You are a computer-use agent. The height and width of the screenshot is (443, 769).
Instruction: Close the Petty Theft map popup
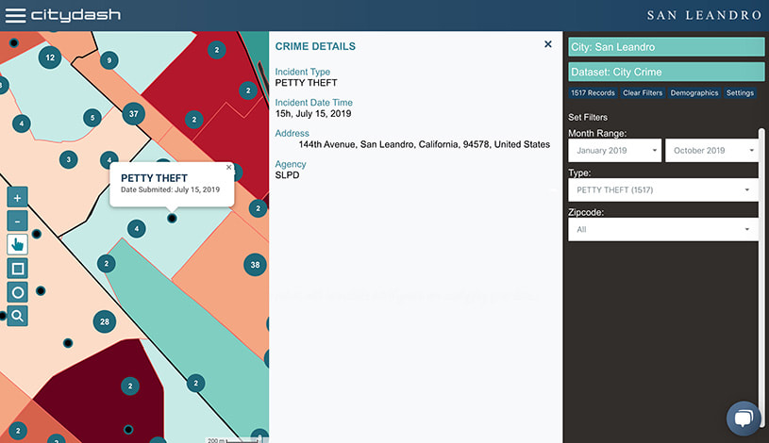[228, 168]
